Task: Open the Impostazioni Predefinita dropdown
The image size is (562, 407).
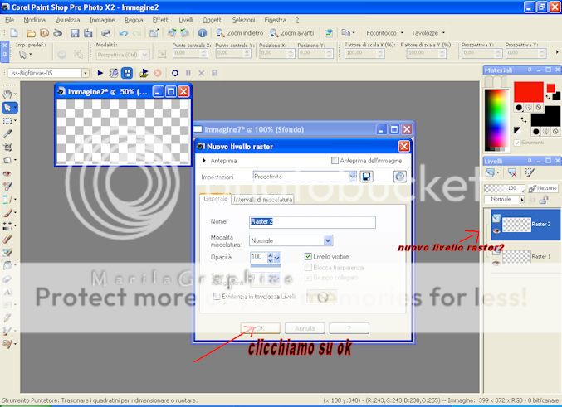Action: (x=353, y=176)
